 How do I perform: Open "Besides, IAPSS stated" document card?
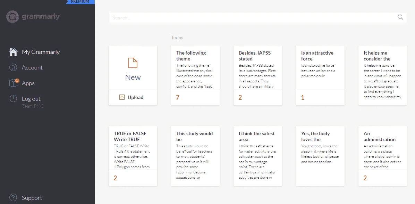[x=258, y=75]
